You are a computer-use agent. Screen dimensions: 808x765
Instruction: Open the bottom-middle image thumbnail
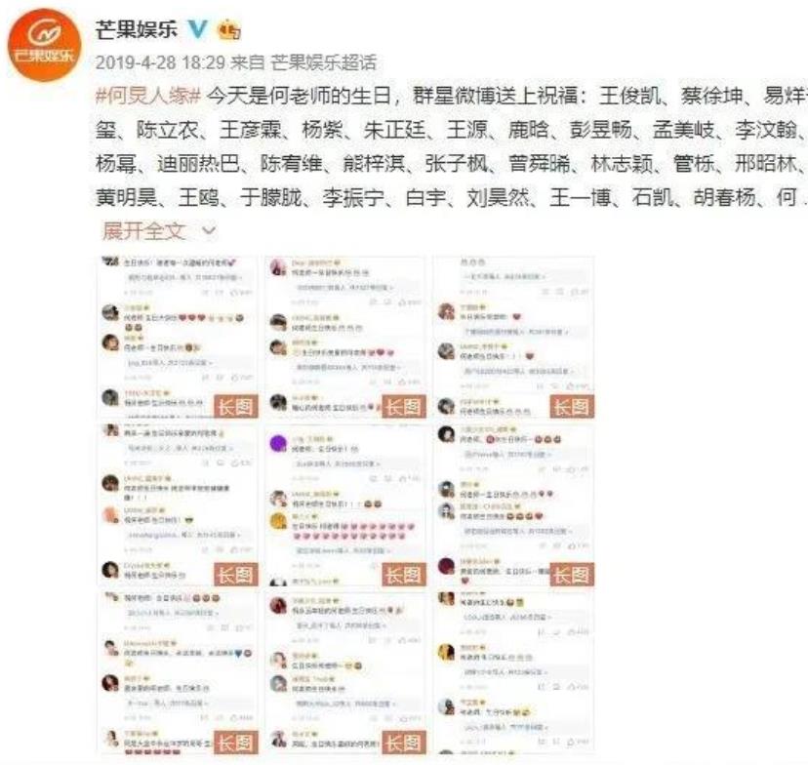point(345,672)
